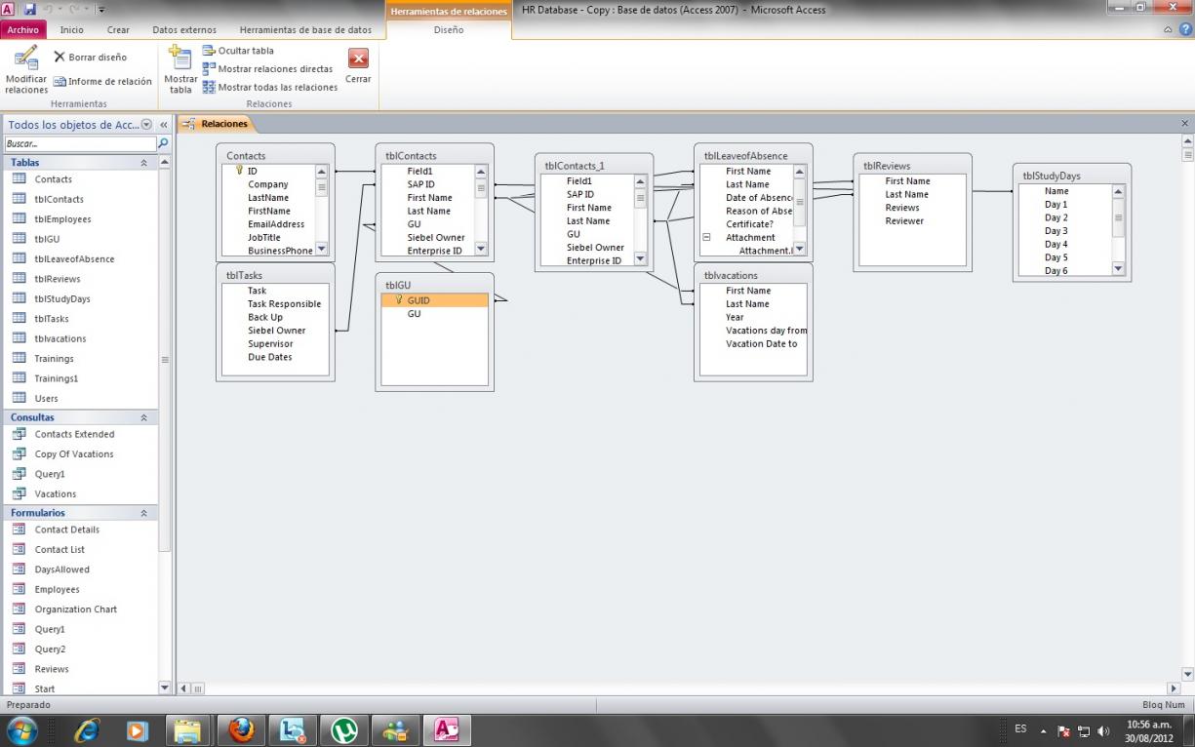Open uTorrent from taskbar
Viewport: 1195px width, 747px height.
343,729
